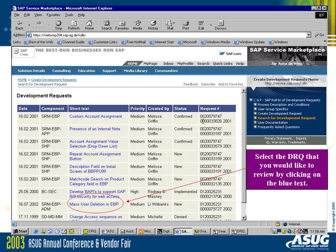Open the Media toolbar icon
The image size is (336, 252).
pos(137,25)
